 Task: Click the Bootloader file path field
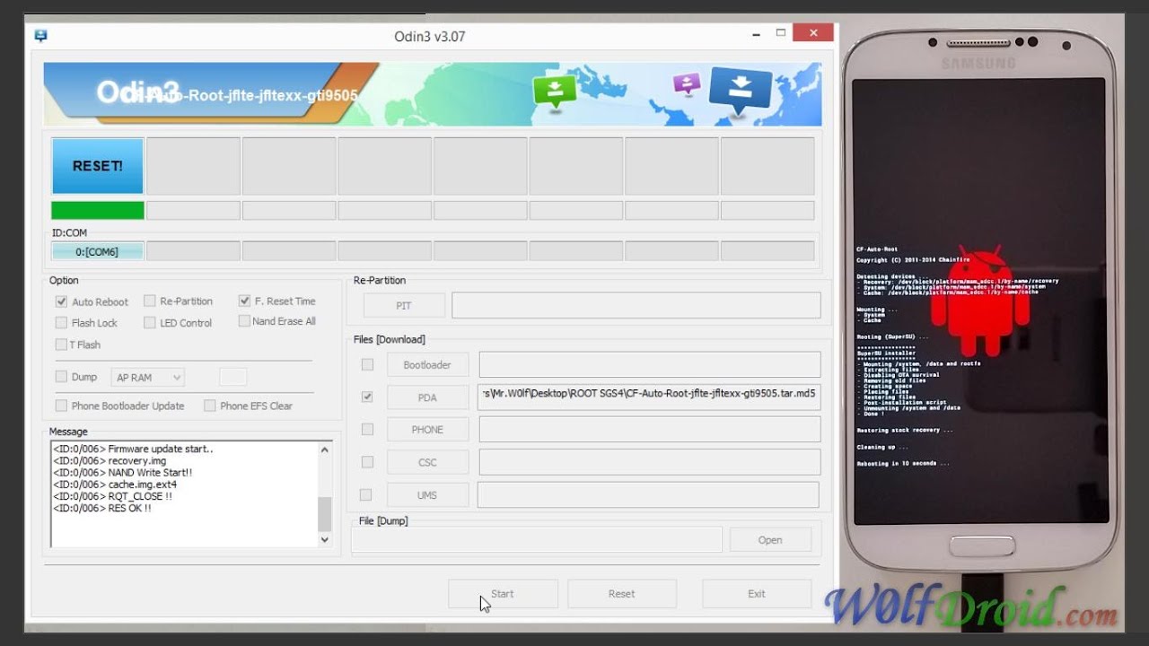point(649,364)
